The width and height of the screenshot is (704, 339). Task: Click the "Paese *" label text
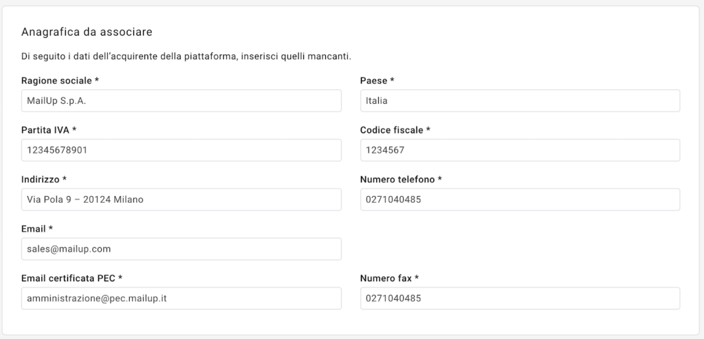[377, 80]
